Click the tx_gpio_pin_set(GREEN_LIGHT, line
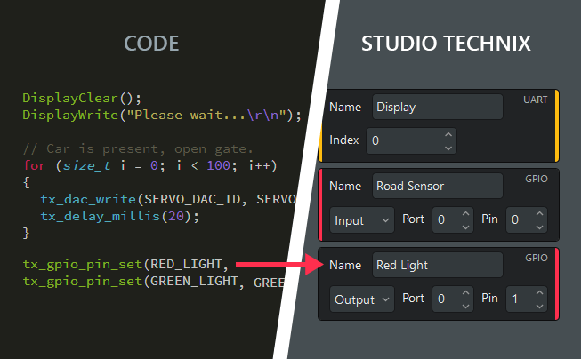Screen dimensions: 581x359 [154, 282]
